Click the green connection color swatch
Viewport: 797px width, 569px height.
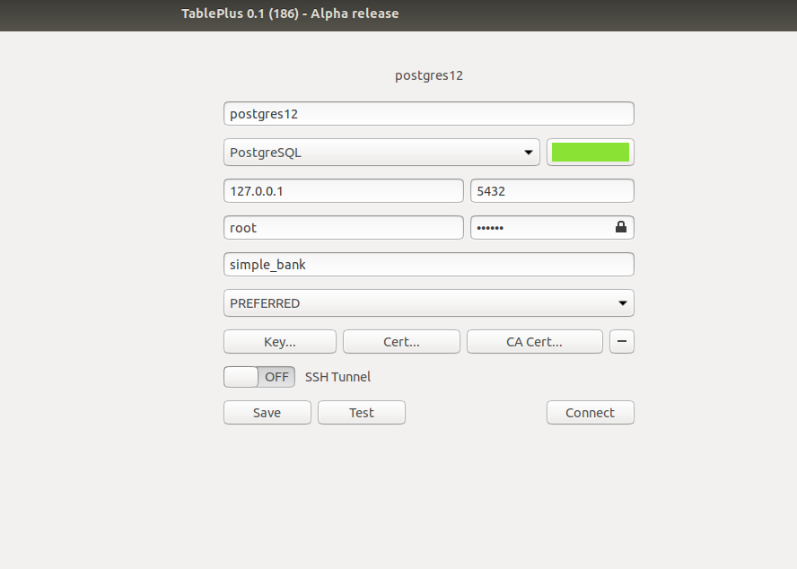pyautogui.click(x=590, y=152)
